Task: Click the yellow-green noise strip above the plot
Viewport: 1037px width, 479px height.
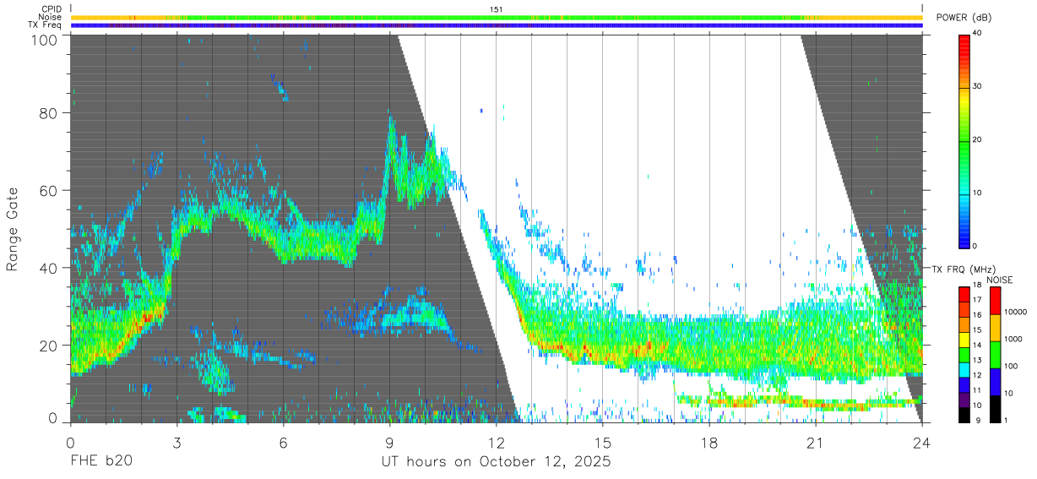Action: 497,17
